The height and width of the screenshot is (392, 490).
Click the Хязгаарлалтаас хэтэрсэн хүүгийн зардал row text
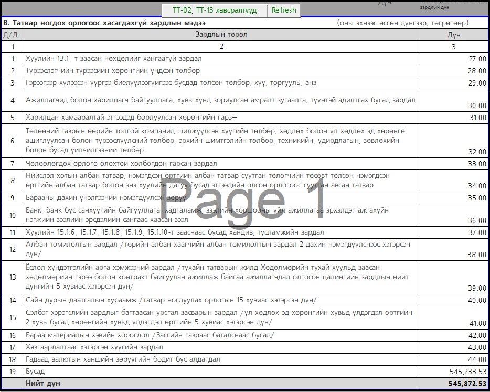[x=94, y=347]
